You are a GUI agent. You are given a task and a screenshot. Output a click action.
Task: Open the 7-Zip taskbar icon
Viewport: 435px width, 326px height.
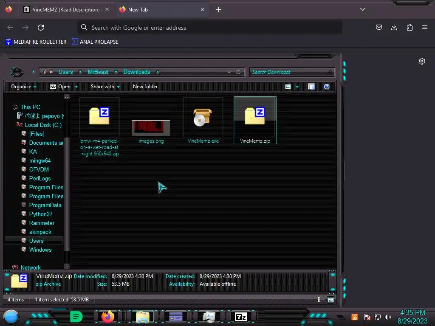(240, 317)
